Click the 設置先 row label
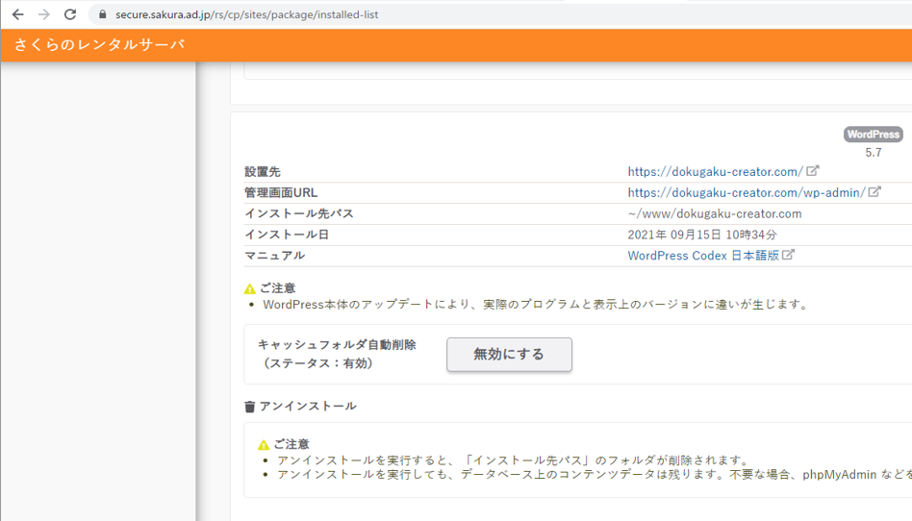Screen dimensions: 912x521 [263, 171]
